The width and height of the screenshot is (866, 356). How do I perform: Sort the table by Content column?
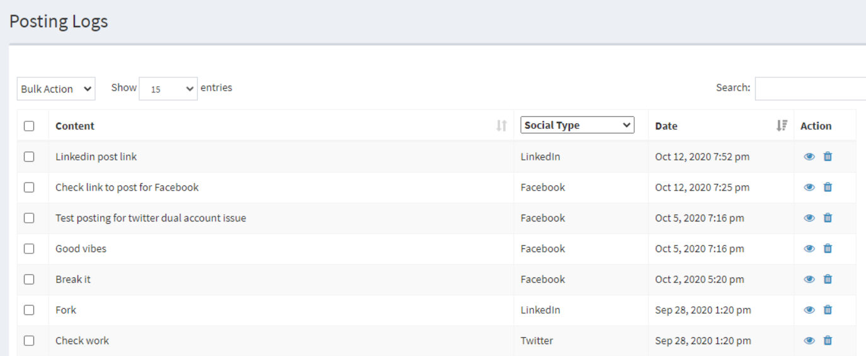(501, 126)
